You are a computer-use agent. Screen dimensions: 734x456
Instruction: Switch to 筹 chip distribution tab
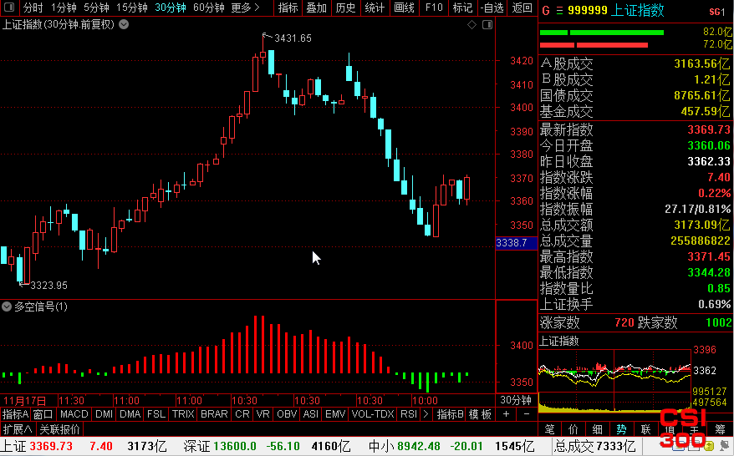tap(720, 429)
